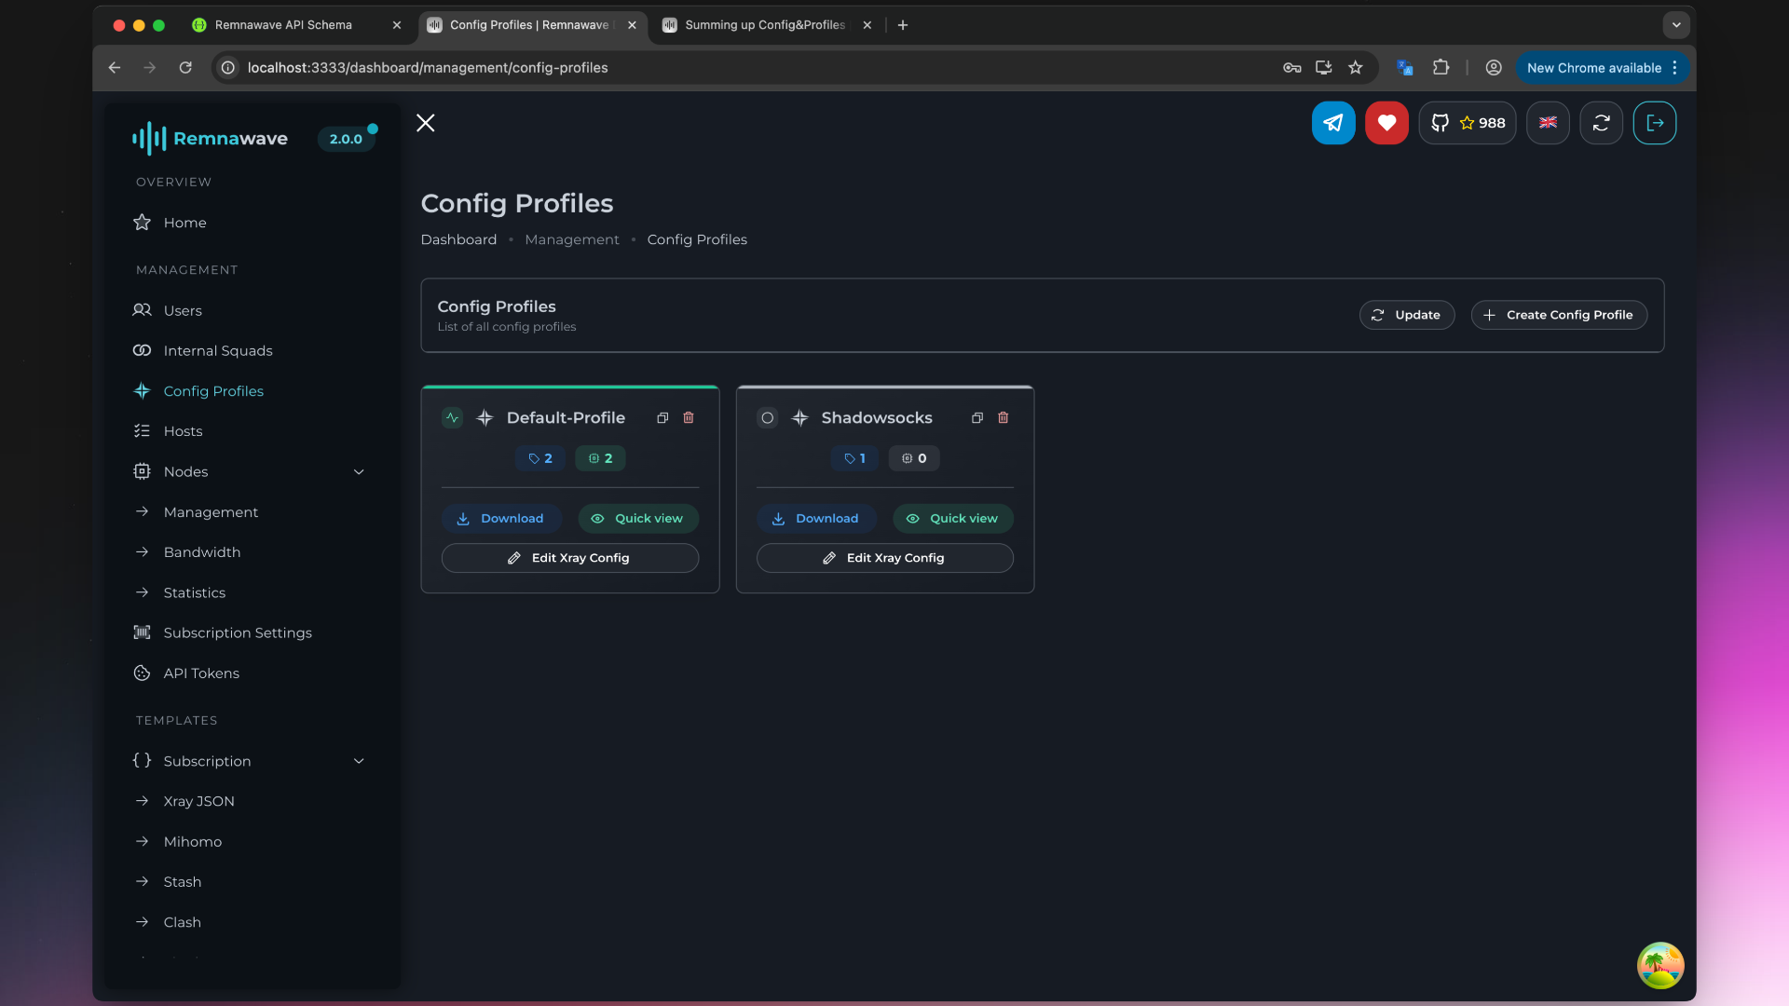Delete the Shadowsocks profile via trash icon

click(x=1004, y=418)
